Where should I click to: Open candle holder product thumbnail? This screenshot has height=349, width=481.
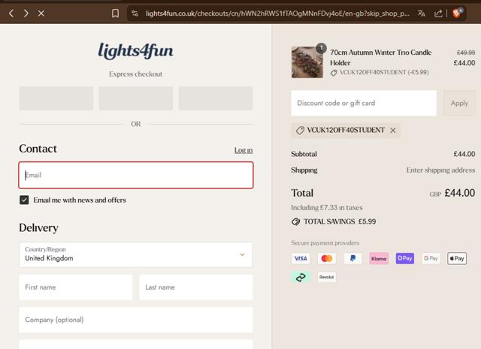coord(307,62)
